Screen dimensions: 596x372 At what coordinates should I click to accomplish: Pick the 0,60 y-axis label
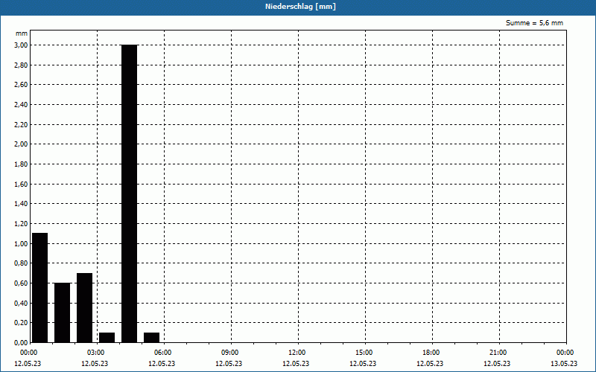pos(21,283)
